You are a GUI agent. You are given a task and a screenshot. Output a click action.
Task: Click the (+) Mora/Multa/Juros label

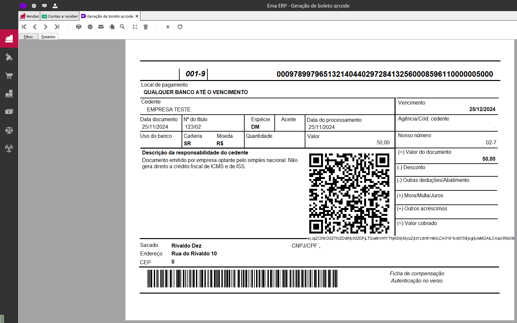coord(420,195)
